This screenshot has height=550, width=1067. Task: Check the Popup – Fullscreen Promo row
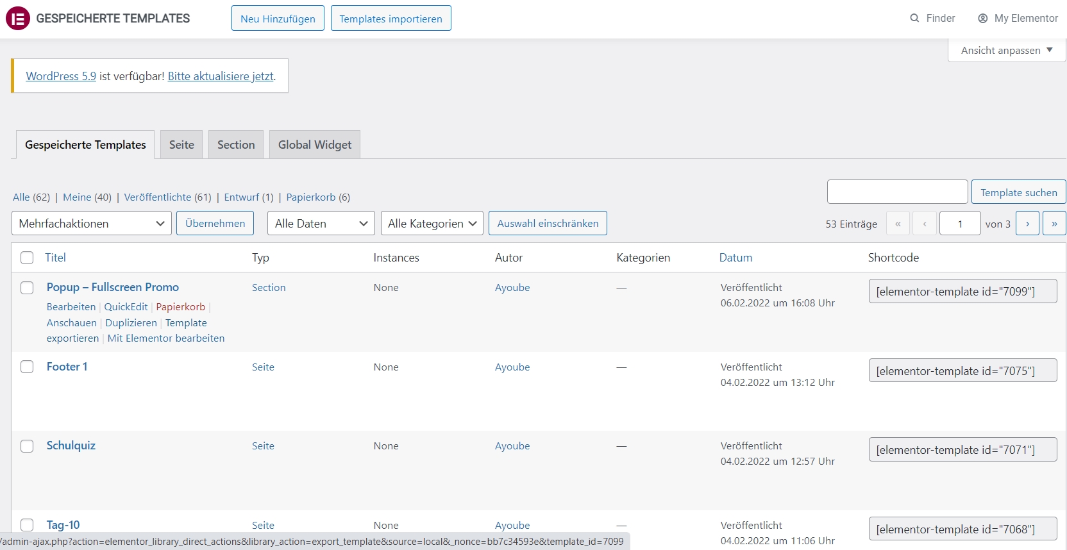click(27, 288)
